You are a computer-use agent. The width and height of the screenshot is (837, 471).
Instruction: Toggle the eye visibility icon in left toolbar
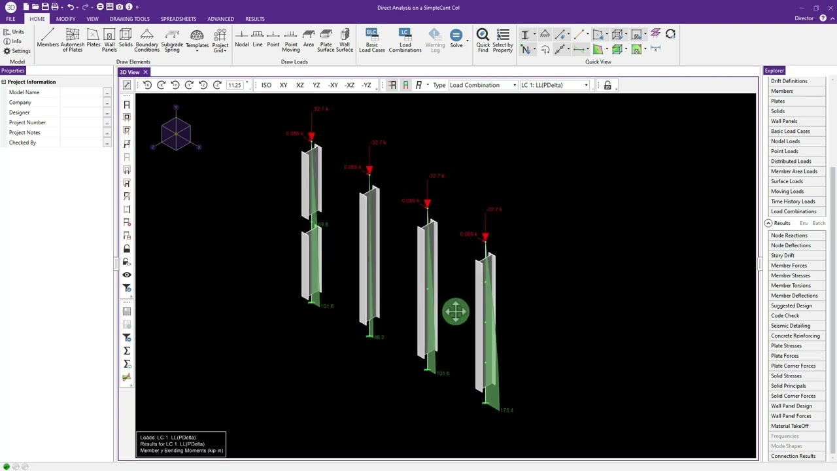(x=127, y=275)
